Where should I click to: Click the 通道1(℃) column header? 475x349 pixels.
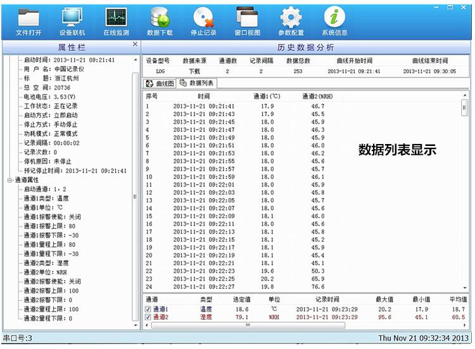(267, 96)
